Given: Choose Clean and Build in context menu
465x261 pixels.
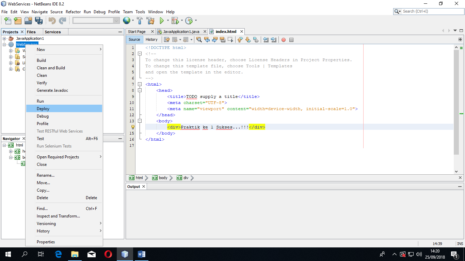Looking at the screenshot, I should (51, 68).
